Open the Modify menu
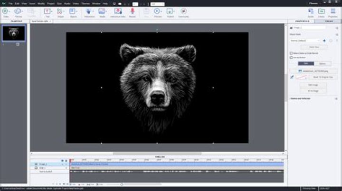Screen dimensions: 342x191 tap(42, 3)
